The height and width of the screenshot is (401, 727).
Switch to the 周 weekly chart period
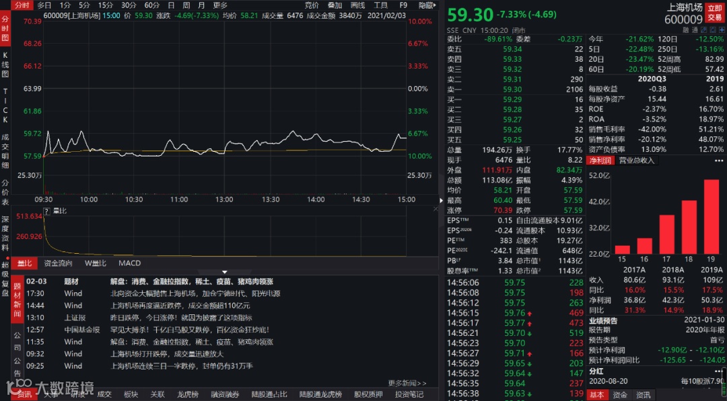coord(186,5)
